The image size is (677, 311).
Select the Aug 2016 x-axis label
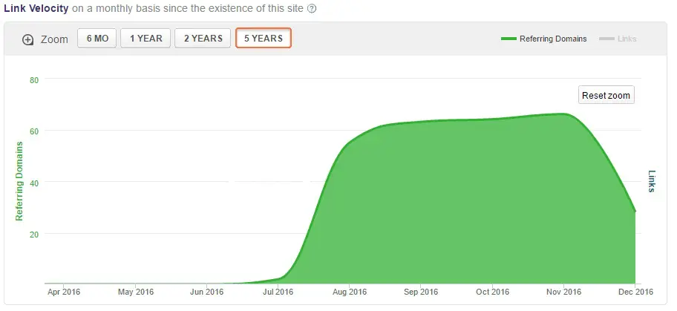350,292
